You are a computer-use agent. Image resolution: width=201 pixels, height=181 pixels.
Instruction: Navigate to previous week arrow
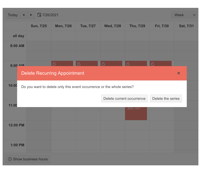(x=23, y=15)
